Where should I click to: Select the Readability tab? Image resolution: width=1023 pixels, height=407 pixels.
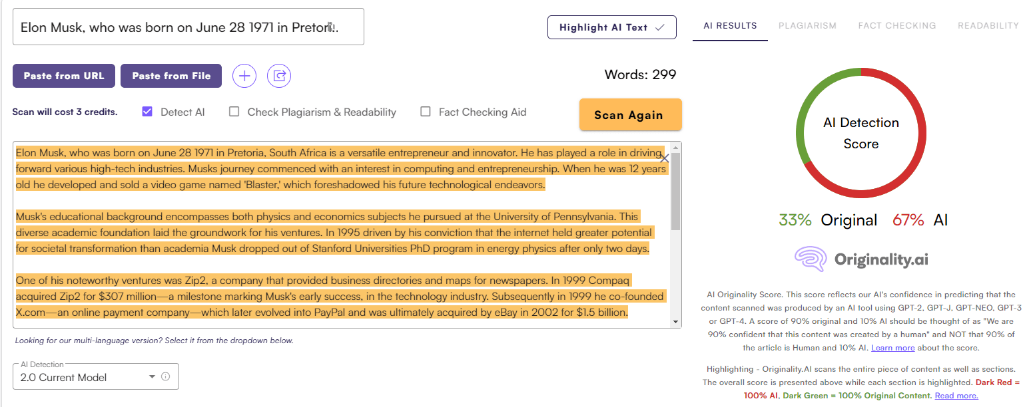pos(988,26)
